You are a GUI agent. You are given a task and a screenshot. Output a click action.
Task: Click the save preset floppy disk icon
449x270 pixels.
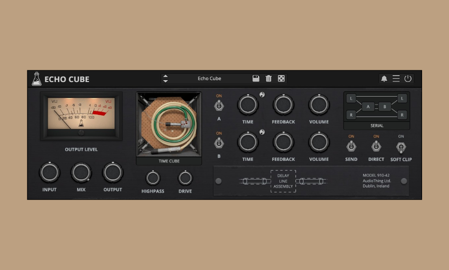coord(256,79)
